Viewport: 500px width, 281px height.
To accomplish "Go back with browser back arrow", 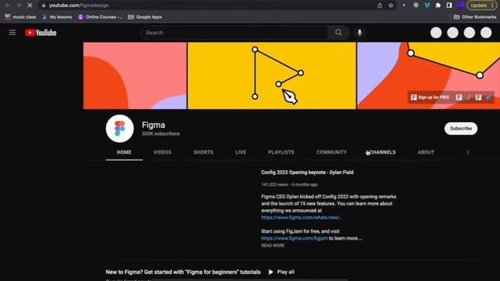I will tap(7, 5).
